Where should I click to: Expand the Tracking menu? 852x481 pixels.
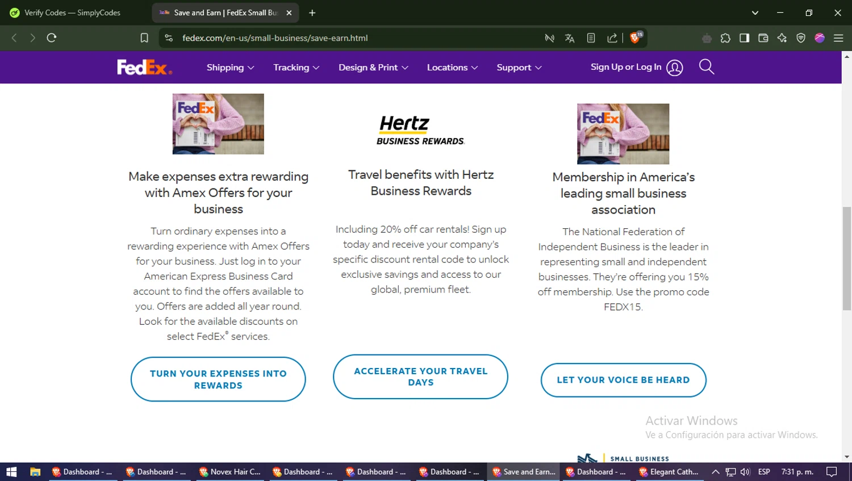pos(296,68)
